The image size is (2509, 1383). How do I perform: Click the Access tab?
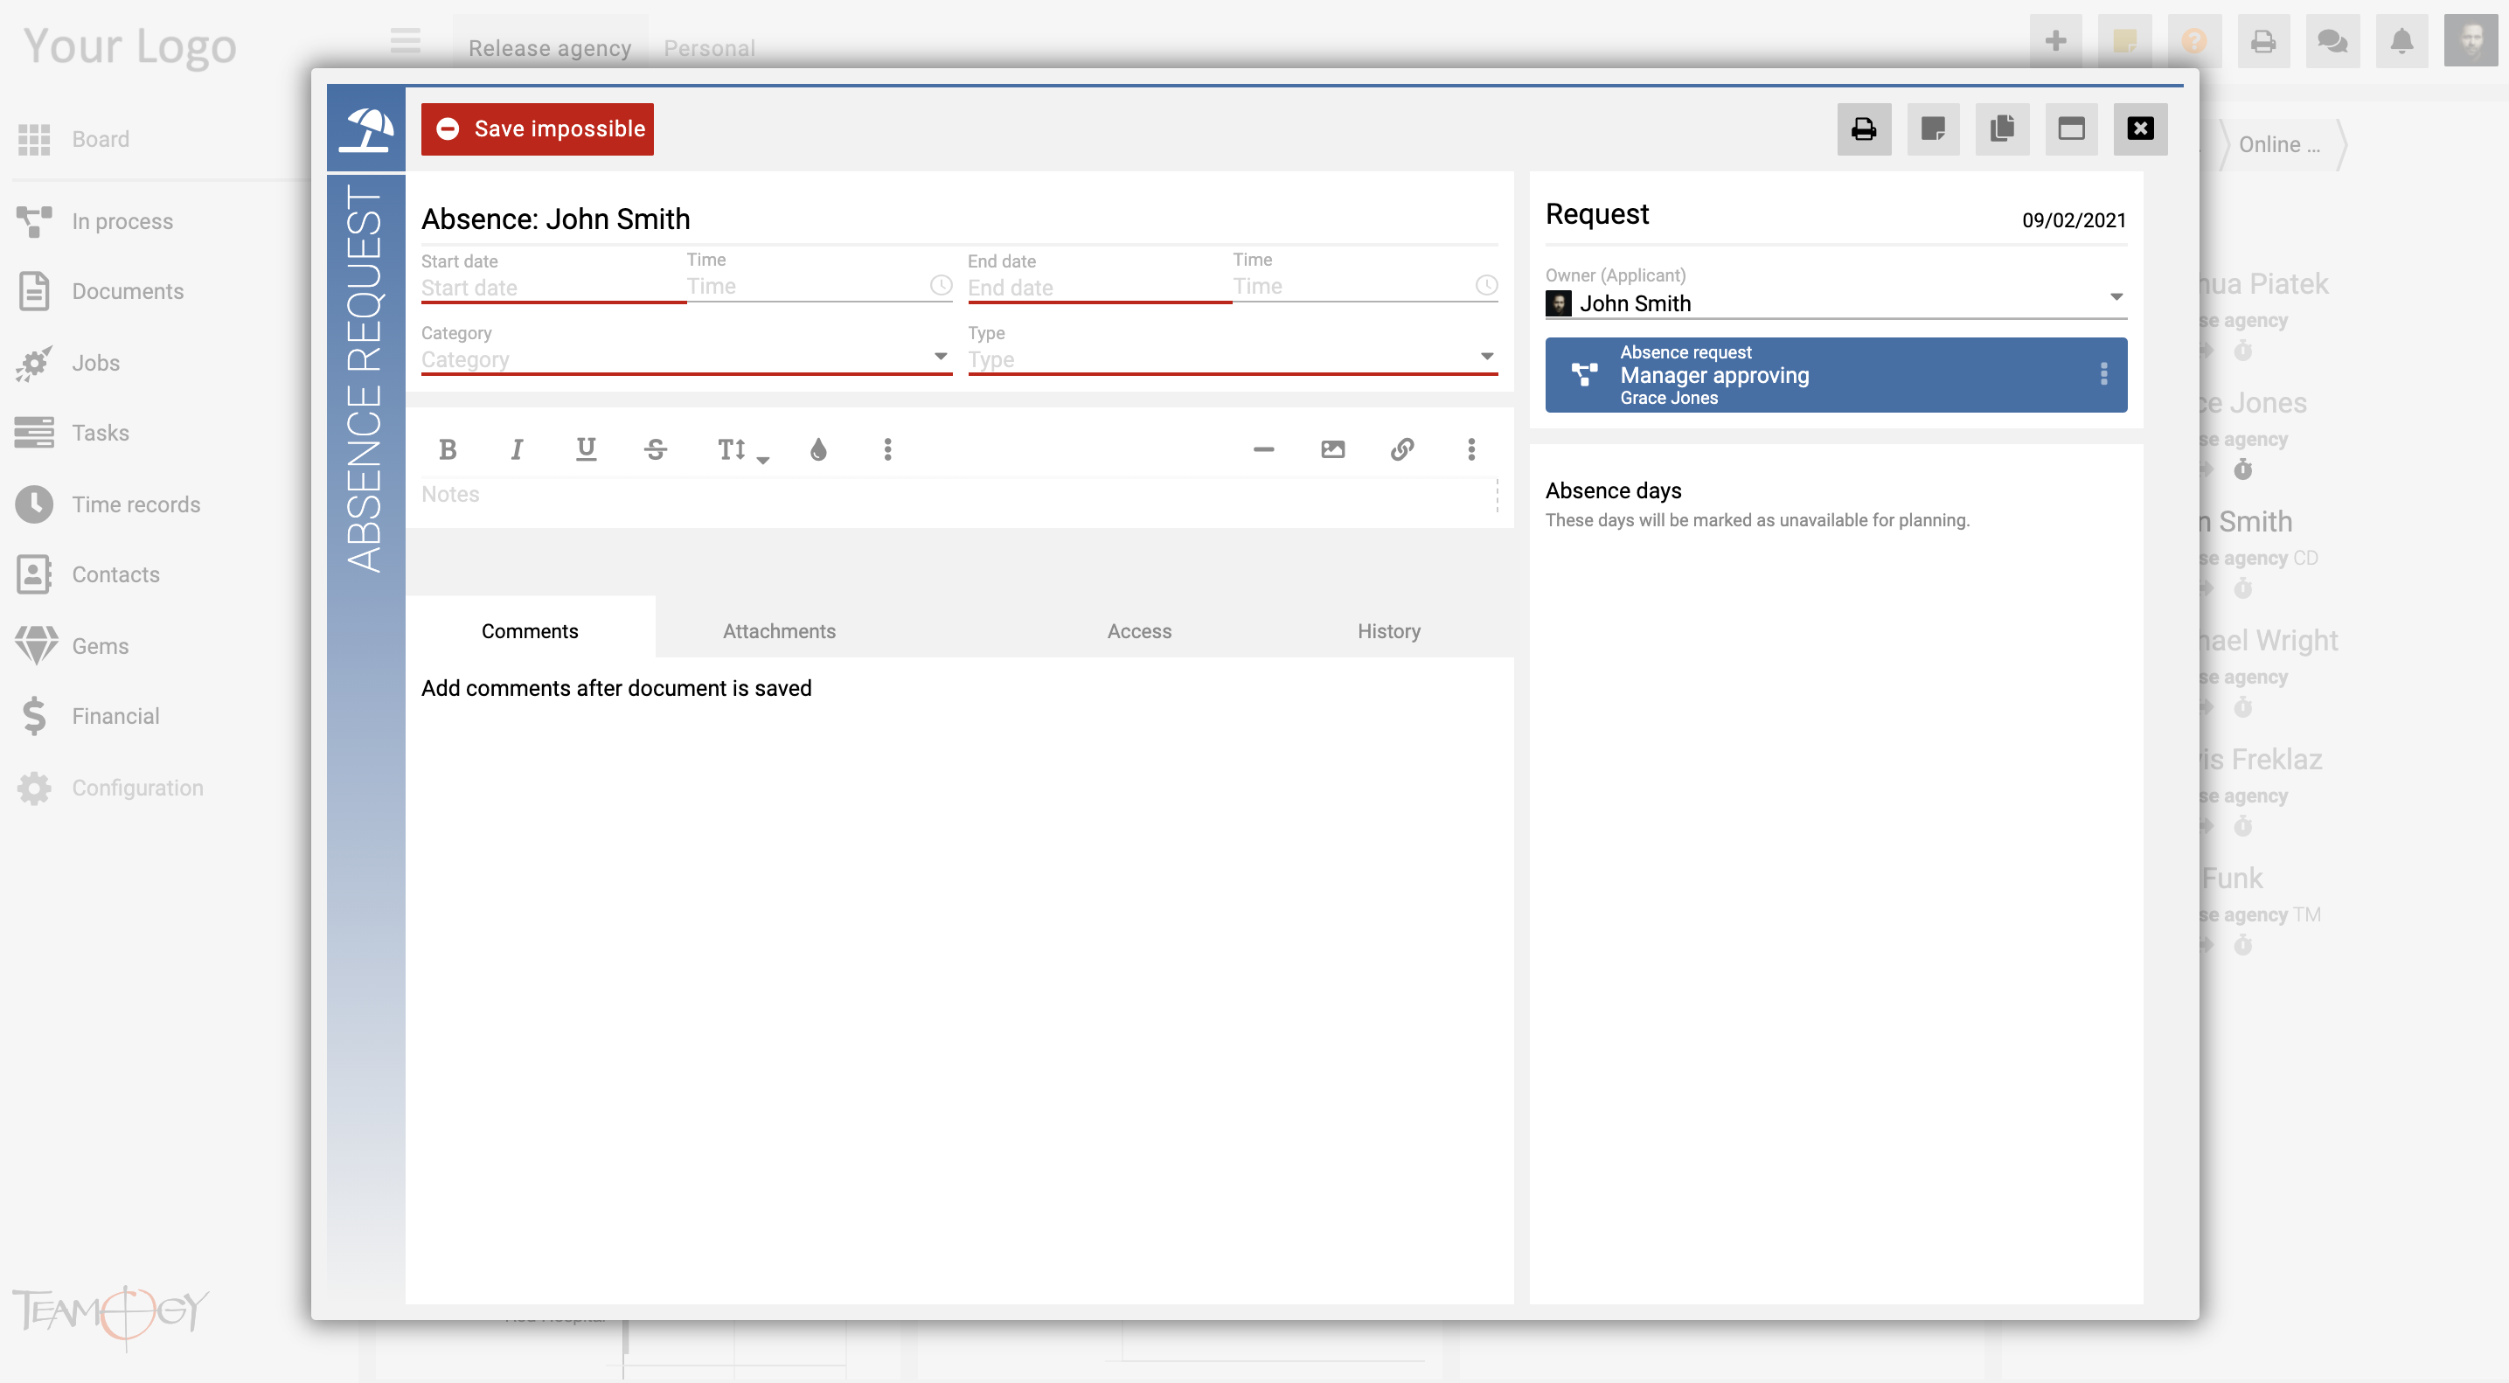1139,630
